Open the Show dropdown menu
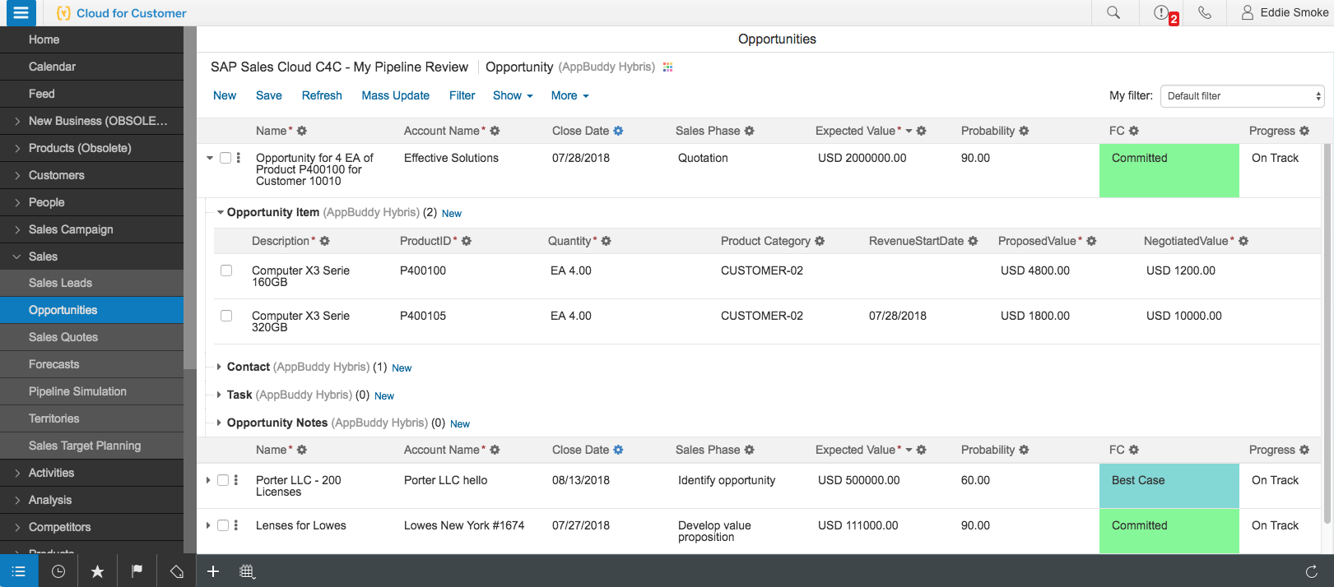 pyautogui.click(x=513, y=95)
